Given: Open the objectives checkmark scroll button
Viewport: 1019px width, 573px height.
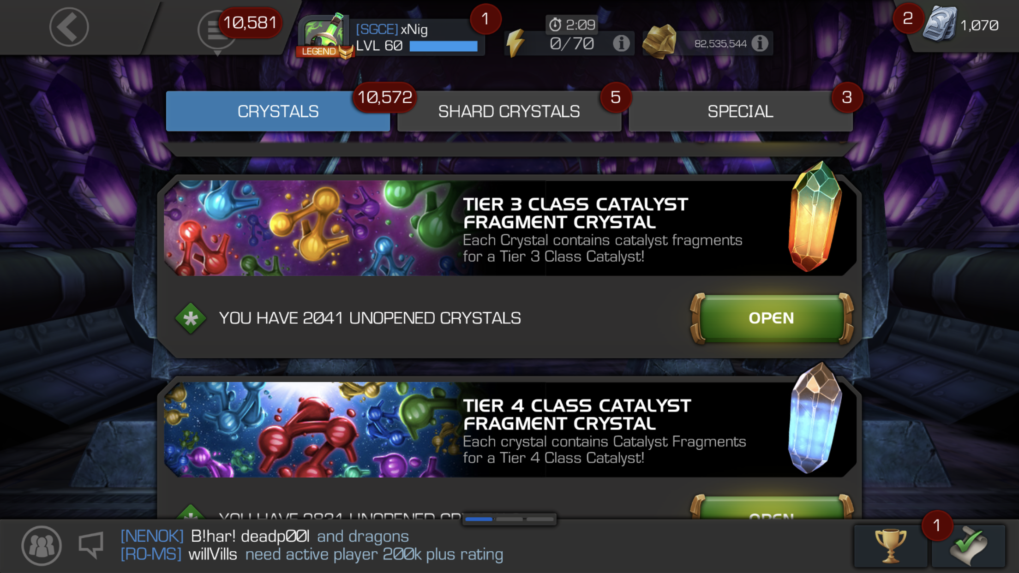Looking at the screenshot, I should pyautogui.click(x=968, y=546).
